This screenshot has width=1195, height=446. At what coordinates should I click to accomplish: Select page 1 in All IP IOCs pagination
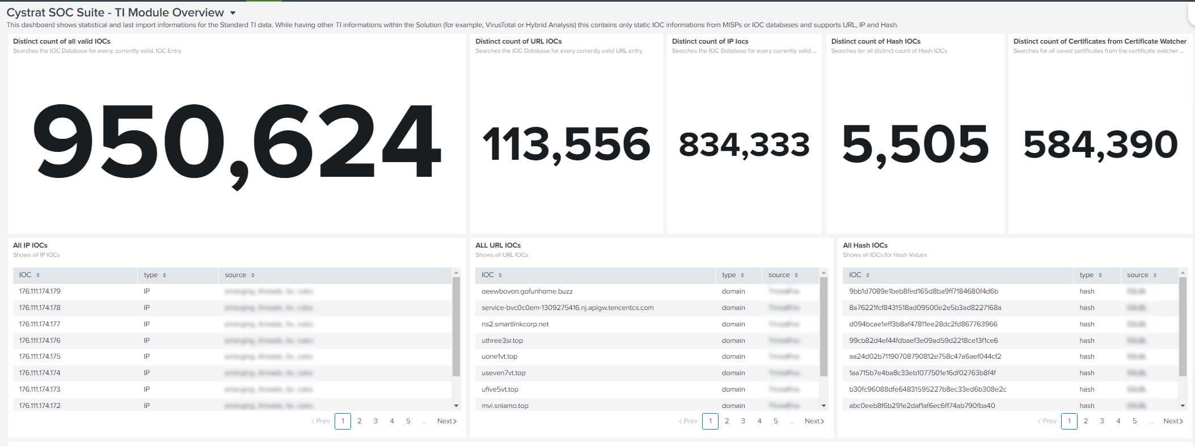coord(343,421)
